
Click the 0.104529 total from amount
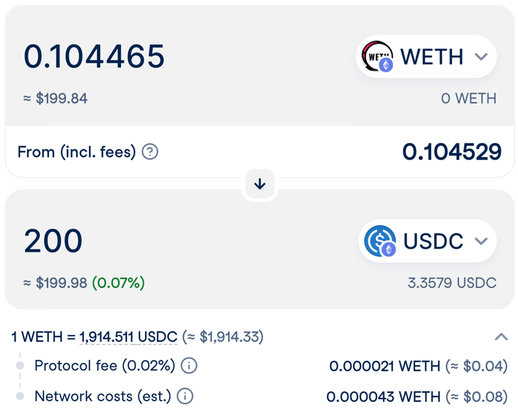coord(451,152)
